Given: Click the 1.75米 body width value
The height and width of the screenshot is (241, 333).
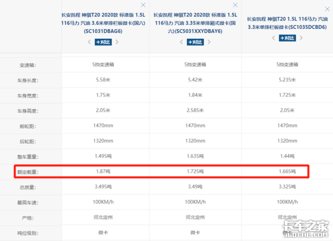Looking at the screenshot, I should pos(103,95).
